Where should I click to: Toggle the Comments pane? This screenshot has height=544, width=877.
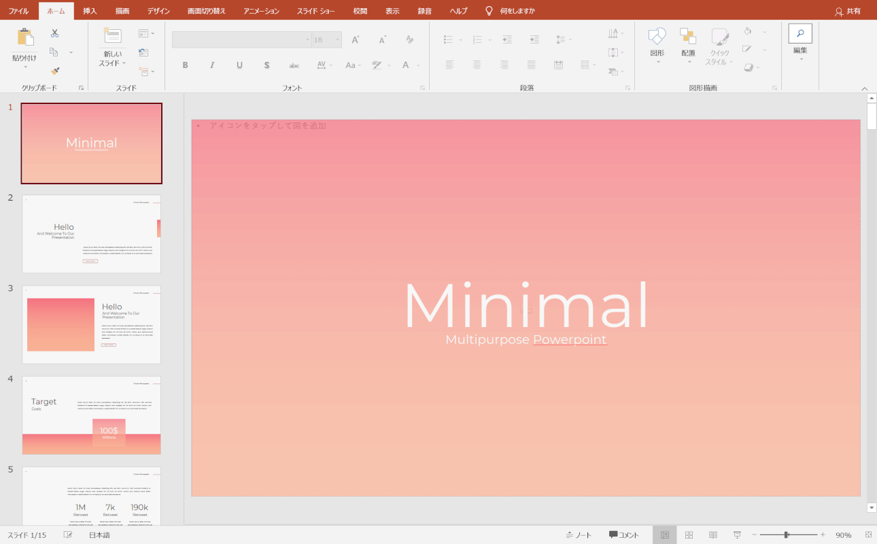click(x=623, y=535)
